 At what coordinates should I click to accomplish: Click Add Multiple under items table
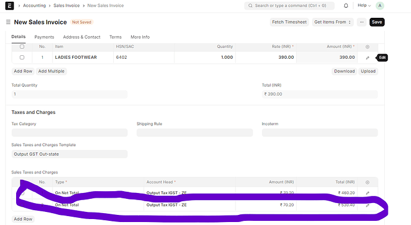point(51,71)
